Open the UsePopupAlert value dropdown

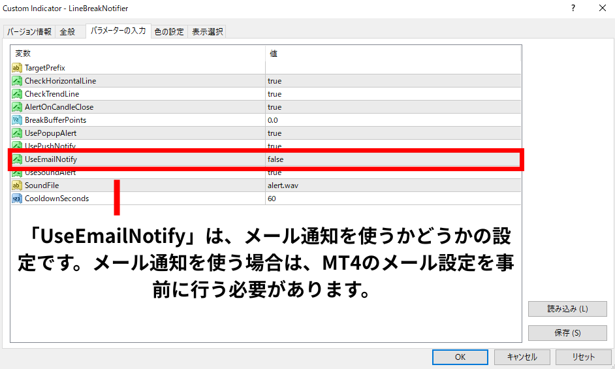[392, 133]
